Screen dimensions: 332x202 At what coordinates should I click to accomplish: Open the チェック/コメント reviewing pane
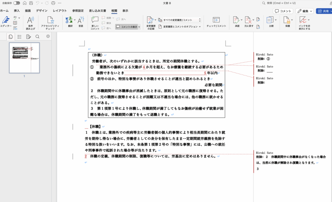click(216, 21)
